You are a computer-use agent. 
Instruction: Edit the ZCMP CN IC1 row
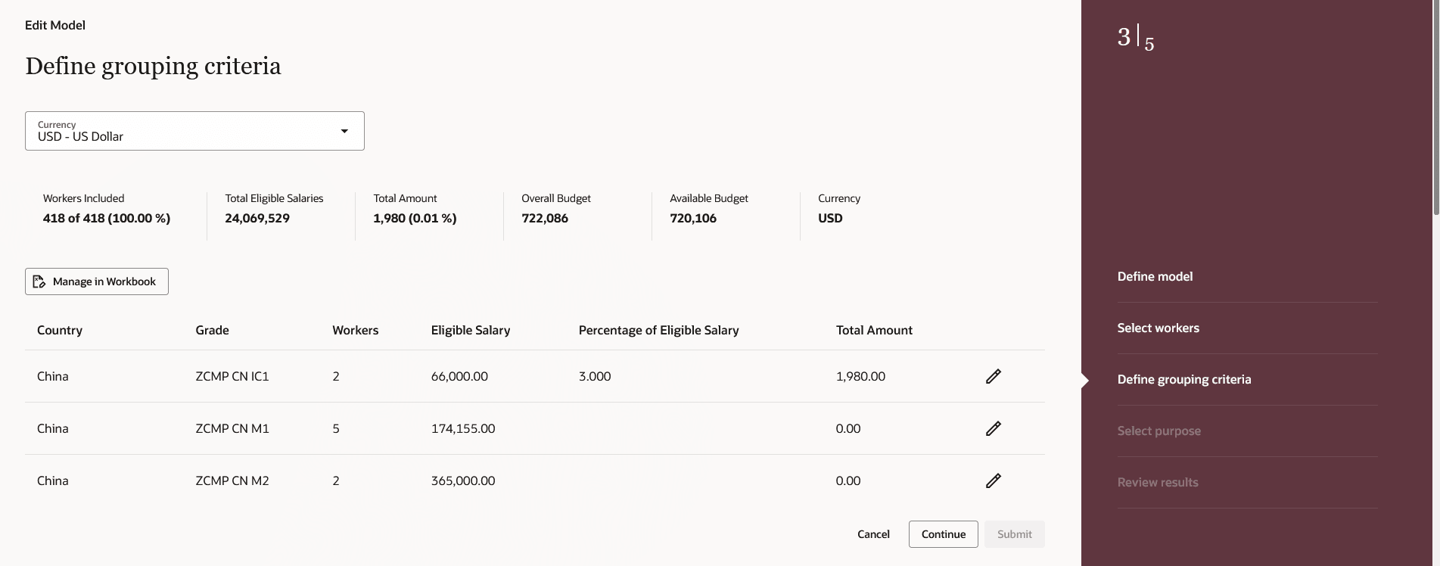pos(993,376)
